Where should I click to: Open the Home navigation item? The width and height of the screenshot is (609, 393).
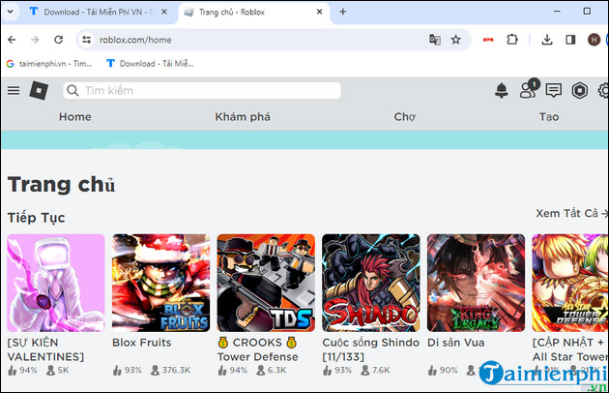75,117
